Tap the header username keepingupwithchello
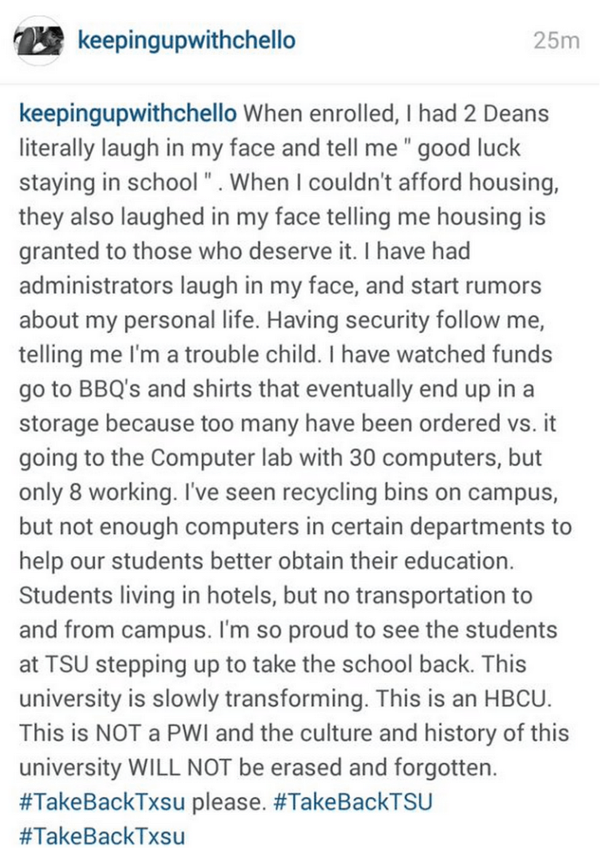Viewport: 609px width, 854px height. pos(185,40)
